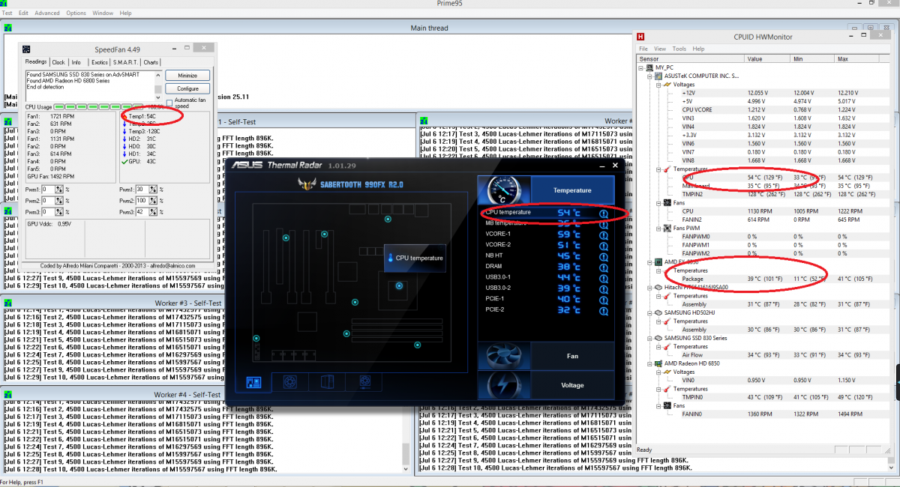Click GPU Fan: 1492 RPM reading in SpeedFan
This screenshot has height=487, width=900.
click(x=50, y=176)
